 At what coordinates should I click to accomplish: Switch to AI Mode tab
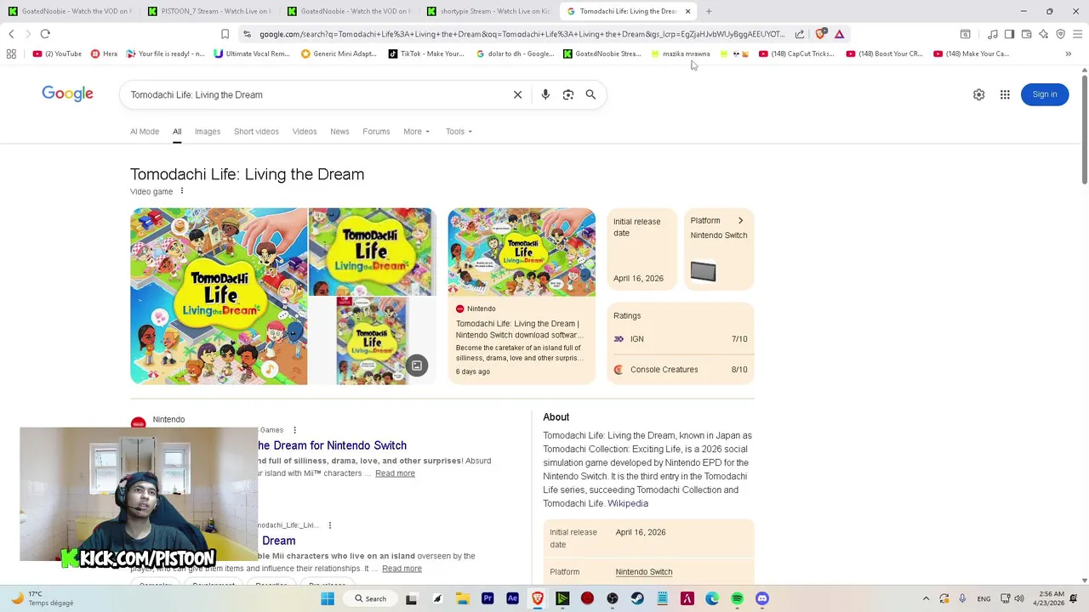tap(145, 132)
